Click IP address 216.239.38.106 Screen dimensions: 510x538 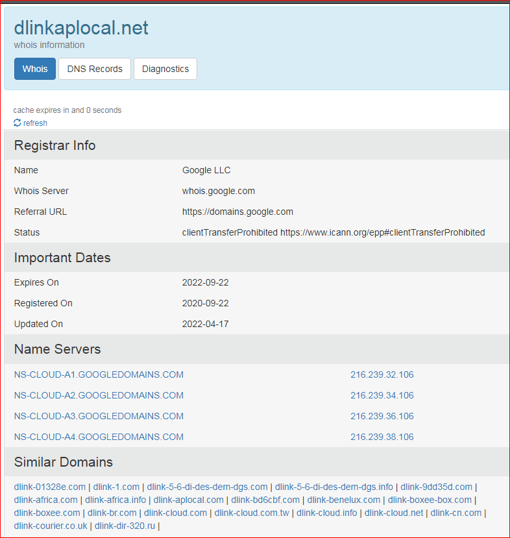click(x=382, y=437)
